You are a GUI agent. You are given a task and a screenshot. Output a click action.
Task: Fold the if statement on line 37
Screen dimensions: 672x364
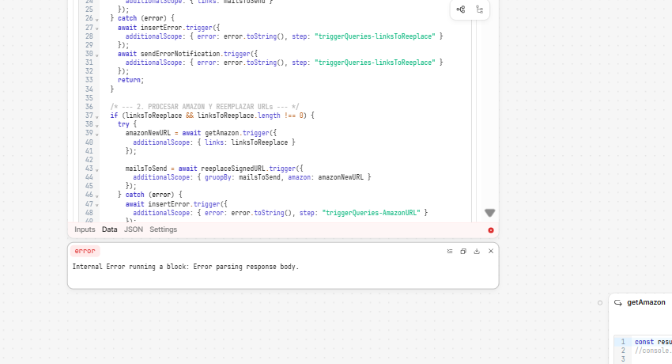(x=97, y=116)
